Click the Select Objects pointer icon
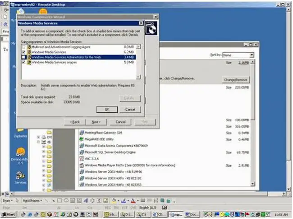The image size is (293, 219). pos(17,201)
